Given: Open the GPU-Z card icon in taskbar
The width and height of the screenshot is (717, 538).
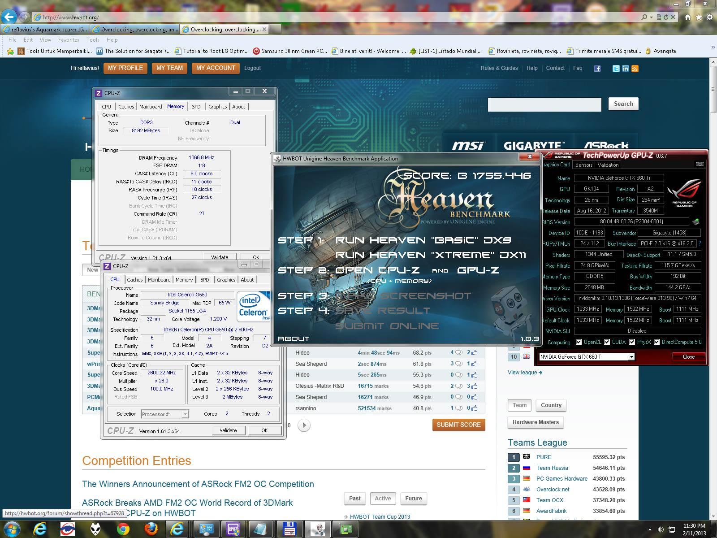Looking at the screenshot, I should [345, 529].
